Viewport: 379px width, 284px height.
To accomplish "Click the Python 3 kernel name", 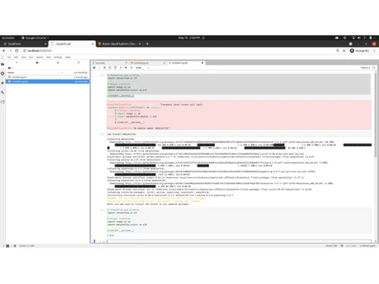I will click(365, 67).
